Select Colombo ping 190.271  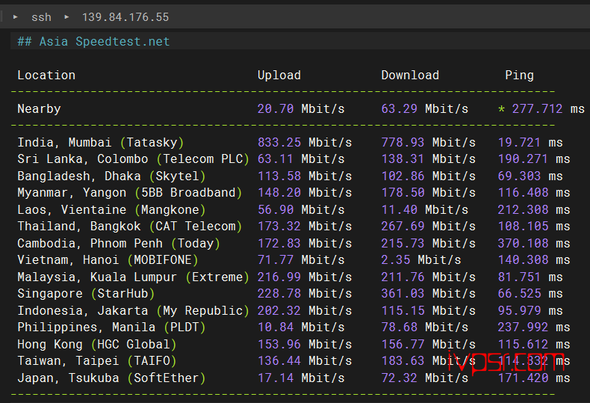(523, 159)
